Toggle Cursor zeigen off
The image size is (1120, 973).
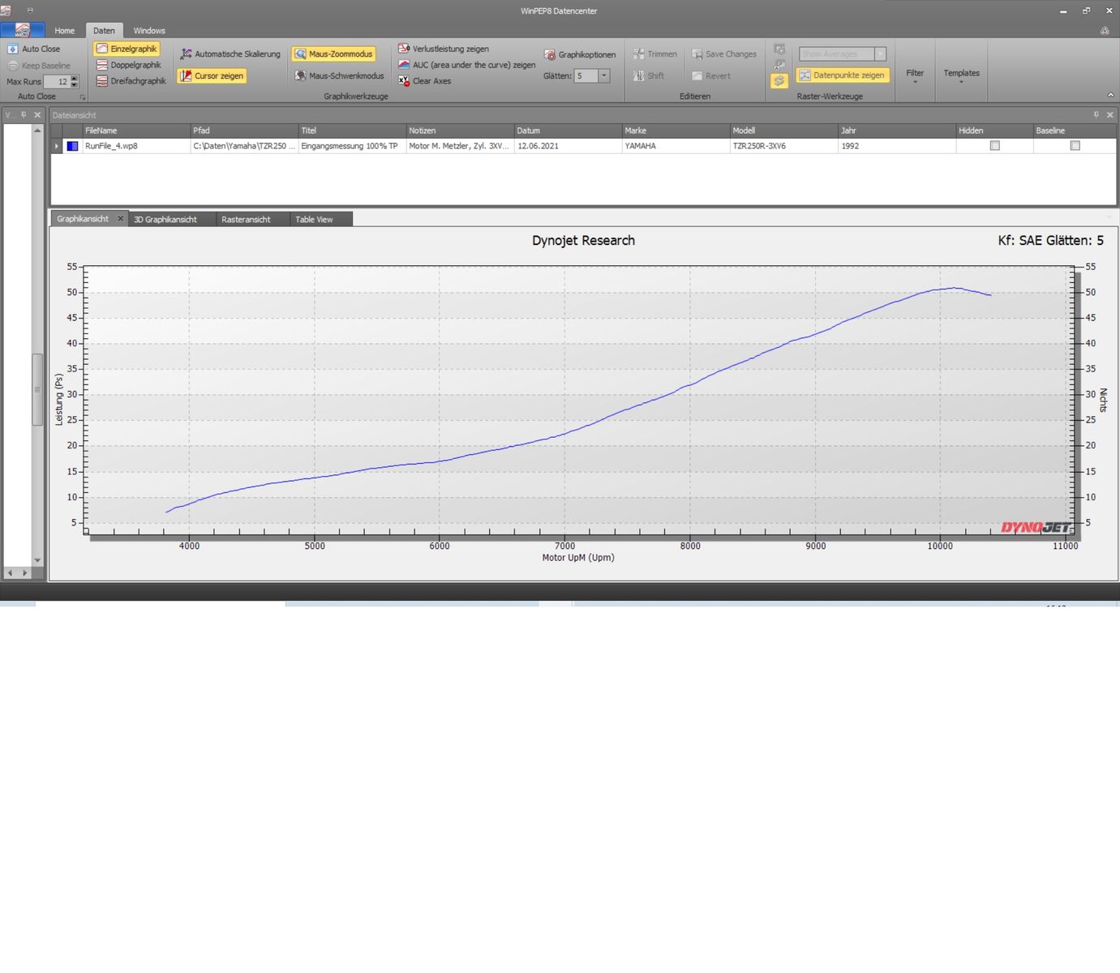click(x=212, y=76)
